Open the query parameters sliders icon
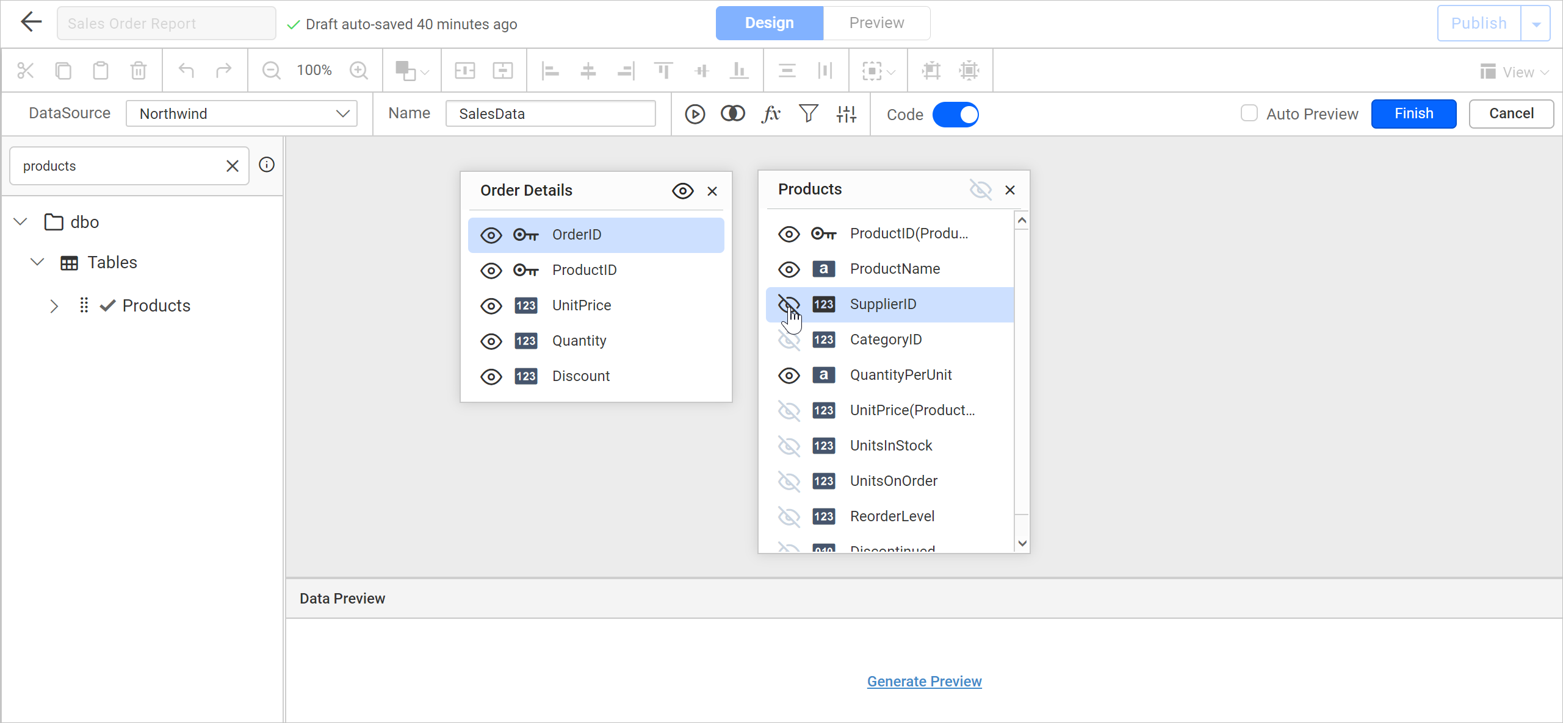 [846, 114]
